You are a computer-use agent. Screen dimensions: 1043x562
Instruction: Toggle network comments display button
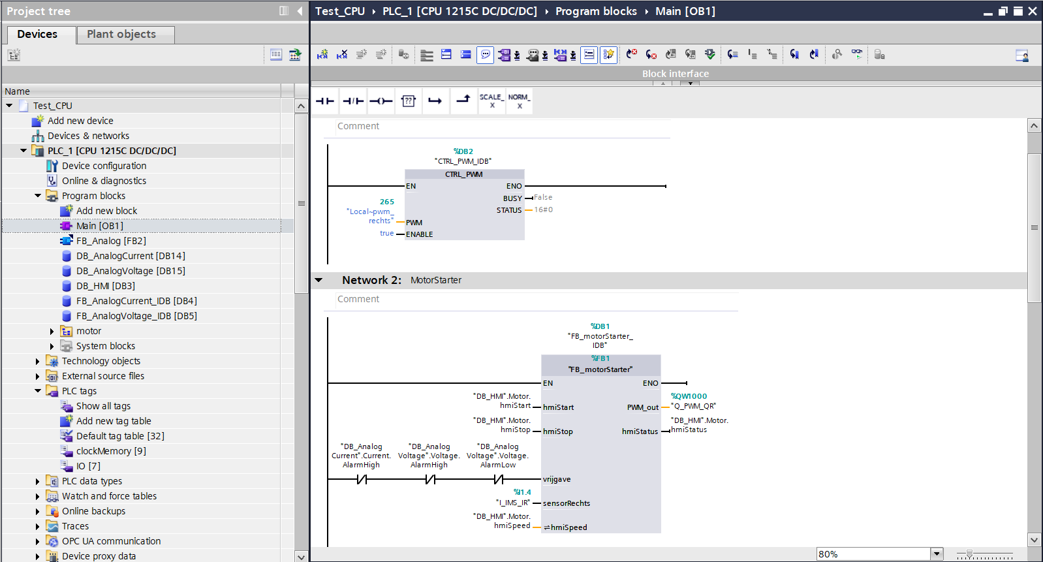tap(486, 55)
